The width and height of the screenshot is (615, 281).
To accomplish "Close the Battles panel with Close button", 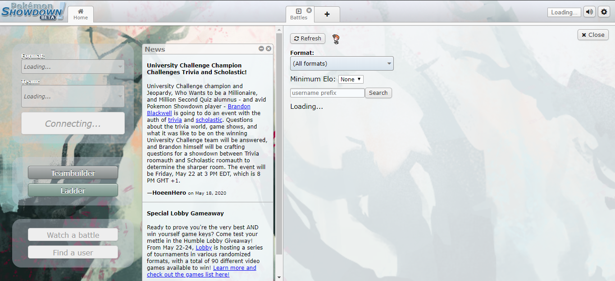I will 593,35.
